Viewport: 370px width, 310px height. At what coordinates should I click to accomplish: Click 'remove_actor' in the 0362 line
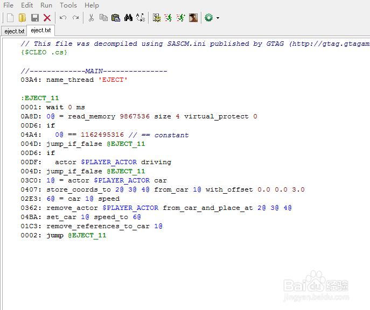(72, 208)
